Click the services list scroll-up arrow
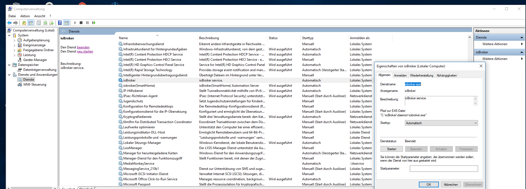The width and height of the screenshot is (526, 189). [470, 37]
